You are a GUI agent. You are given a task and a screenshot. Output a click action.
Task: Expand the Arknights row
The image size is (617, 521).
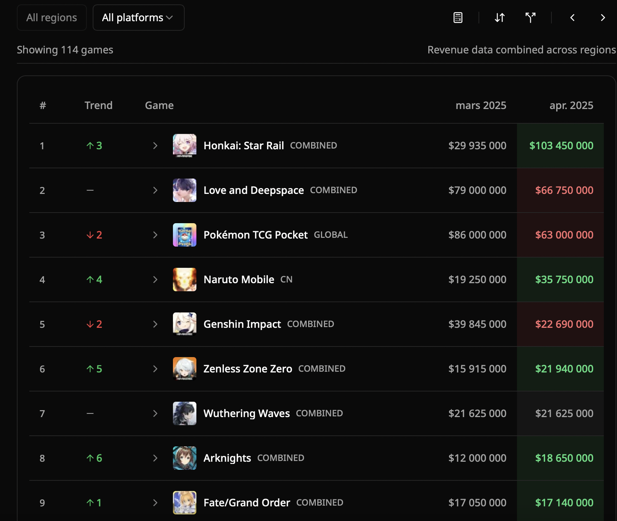(x=155, y=458)
